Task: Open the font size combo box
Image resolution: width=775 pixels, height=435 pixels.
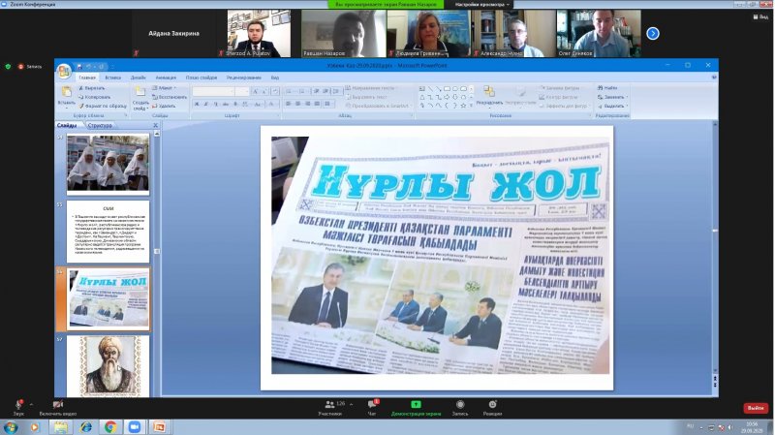Action: (241, 91)
